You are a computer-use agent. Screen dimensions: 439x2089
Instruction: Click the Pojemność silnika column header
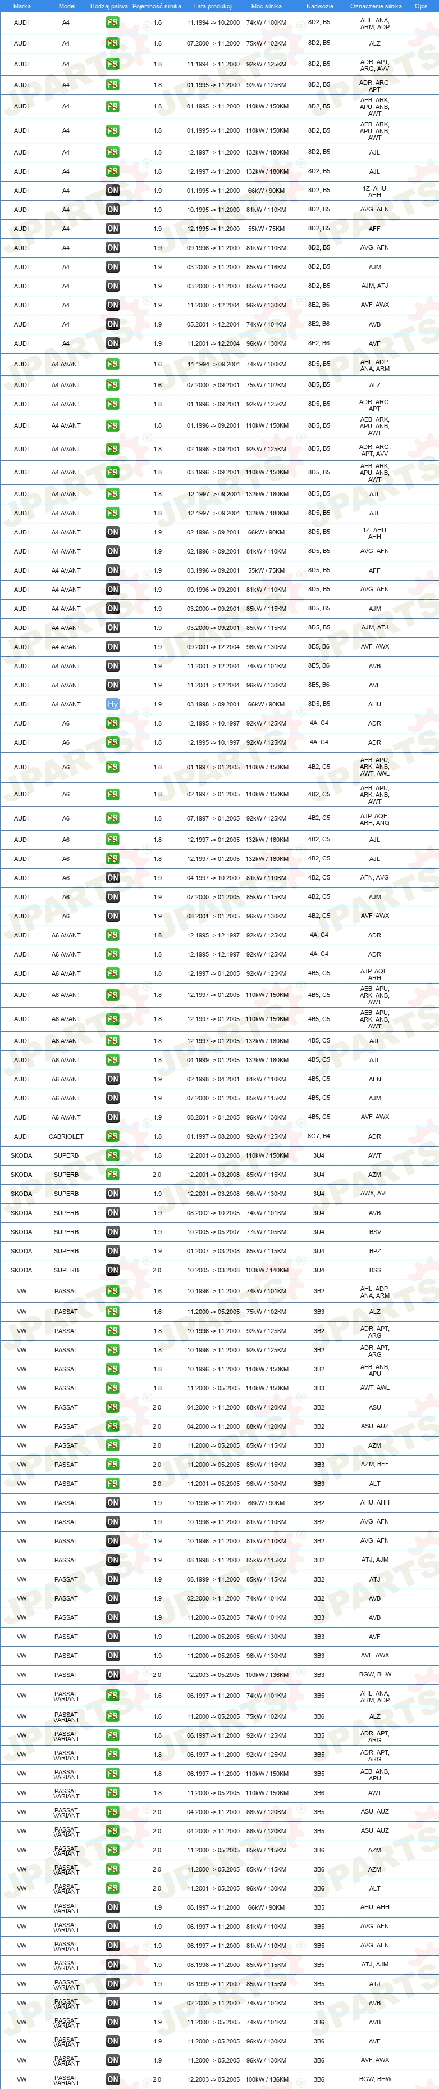[157, 6]
